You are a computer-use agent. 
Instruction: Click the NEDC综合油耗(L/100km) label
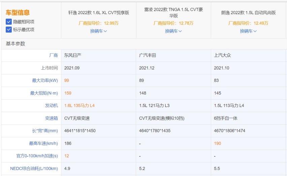coord(34,169)
